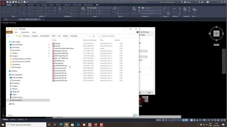Click TOP face of ViewCube
Viewport: 227px width, 127px height.
click(x=216, y=34)
